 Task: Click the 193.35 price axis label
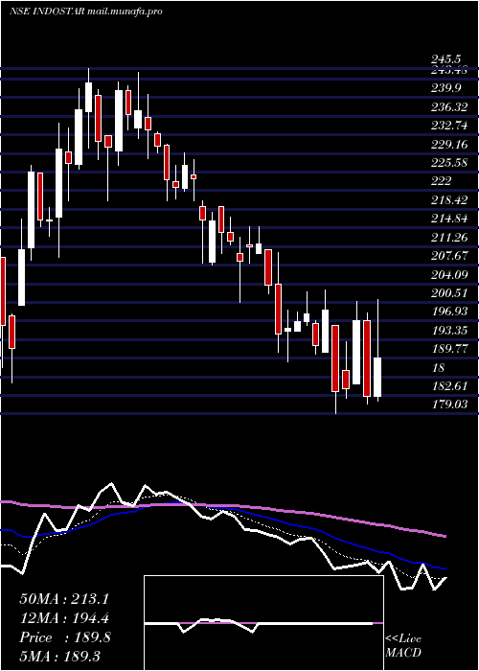tap(450, 331)
